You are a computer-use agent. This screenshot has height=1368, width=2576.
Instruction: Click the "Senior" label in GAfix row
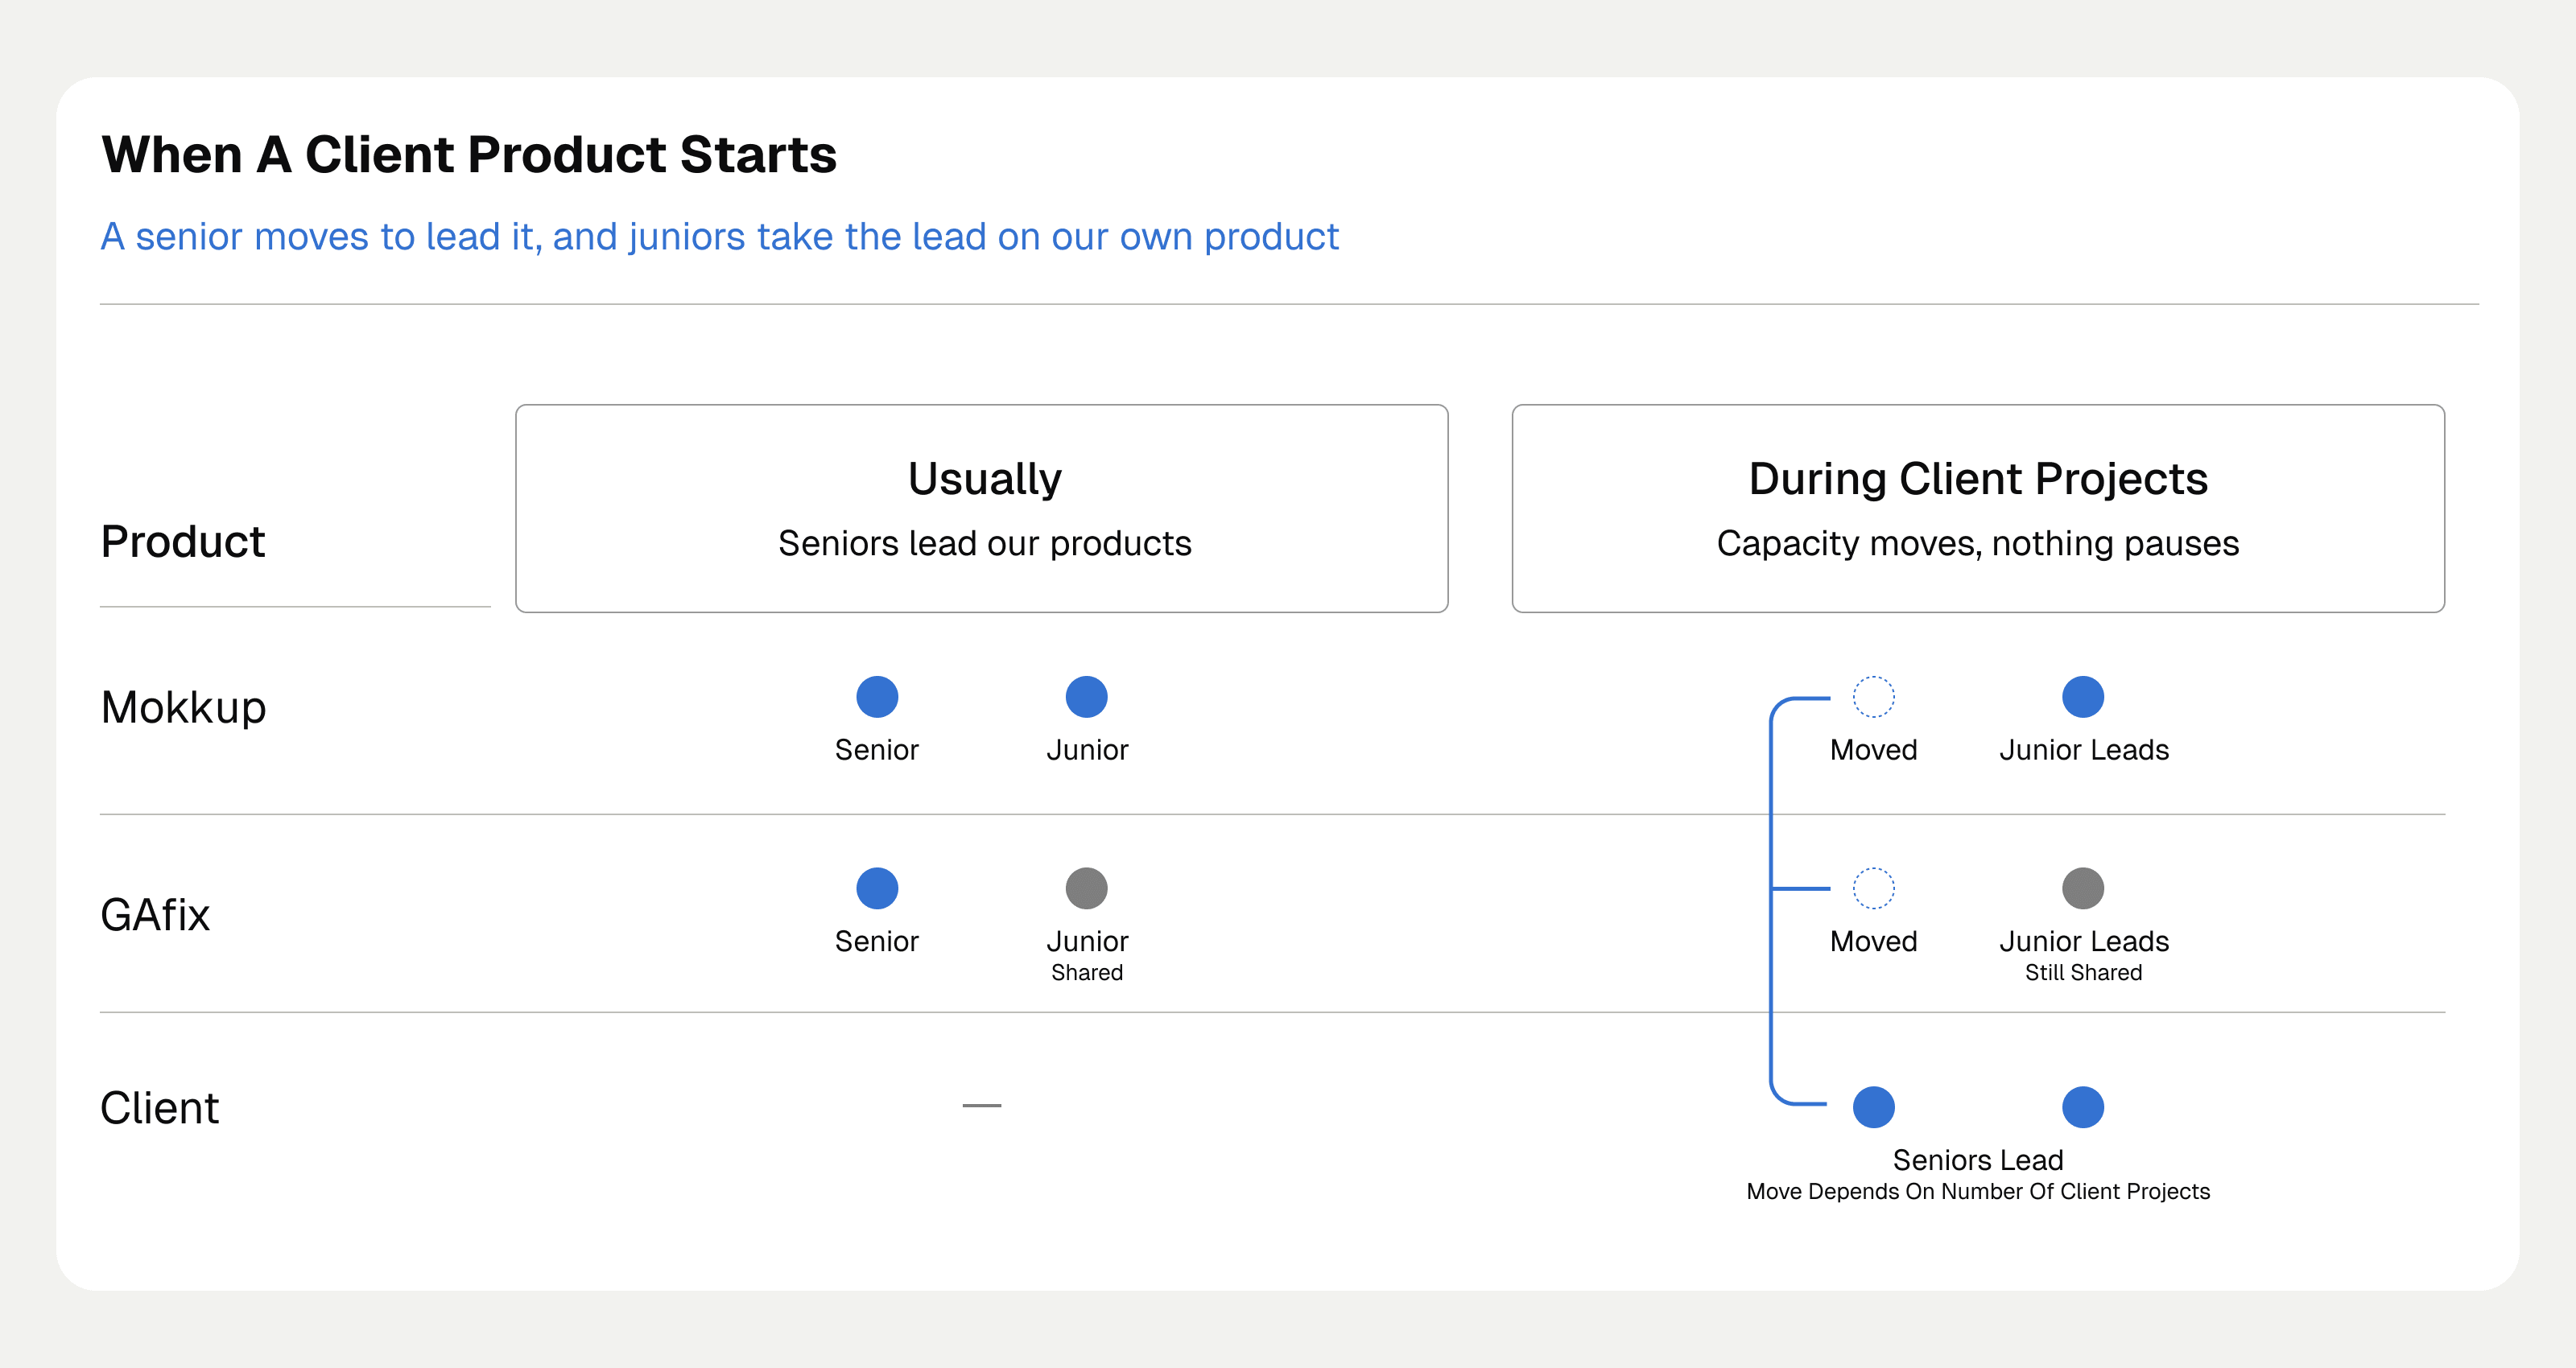click(x=876, y=941)
